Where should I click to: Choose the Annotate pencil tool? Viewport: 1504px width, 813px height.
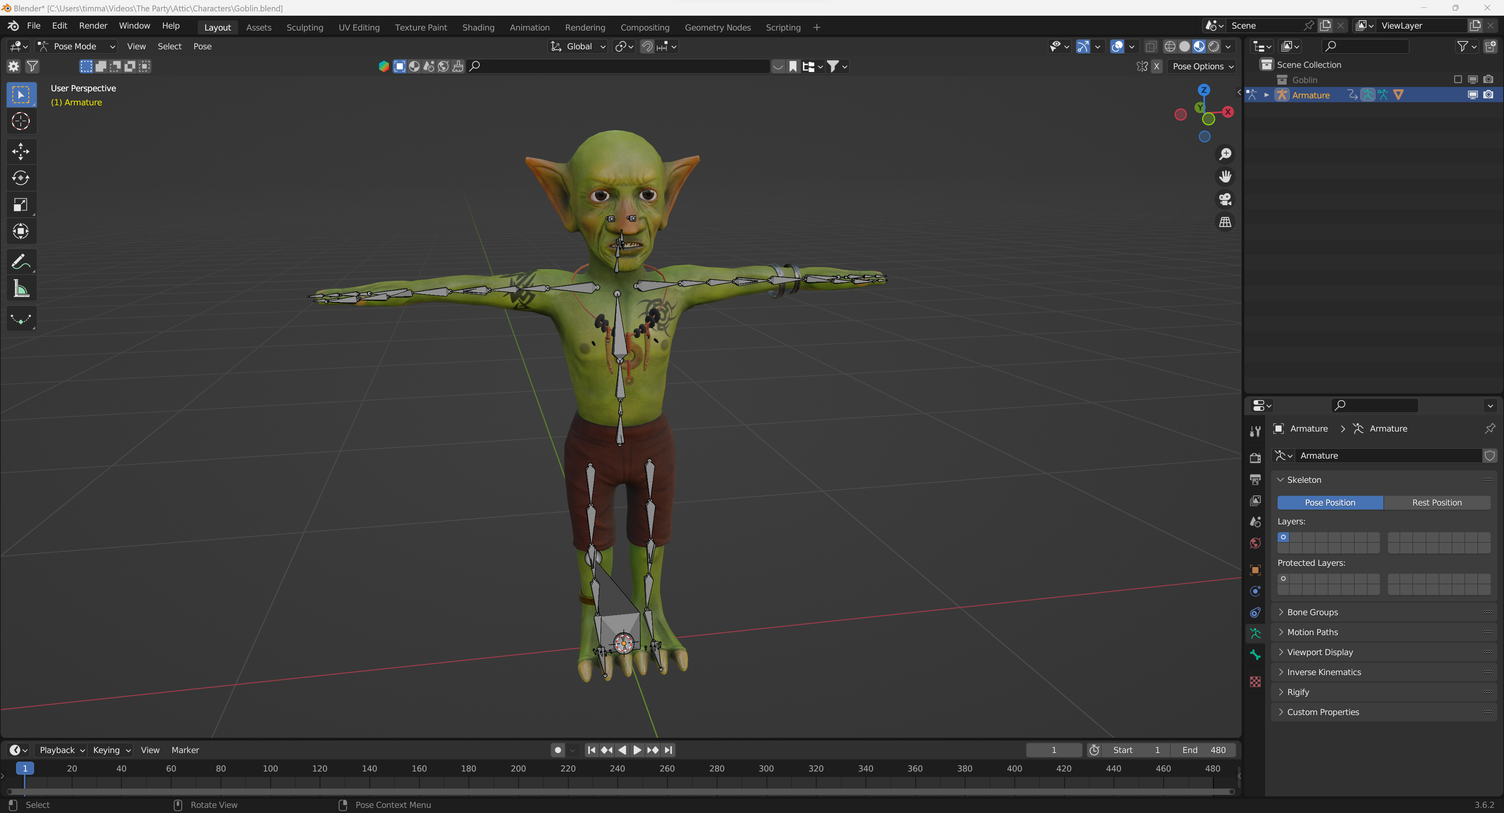(21, 262)
